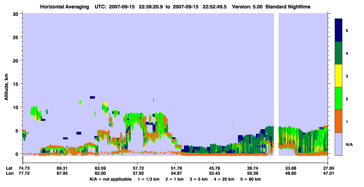This screenshot has width=364, height=187.
Task: Click latitude value 39.74
Action: tap(251, 168)
